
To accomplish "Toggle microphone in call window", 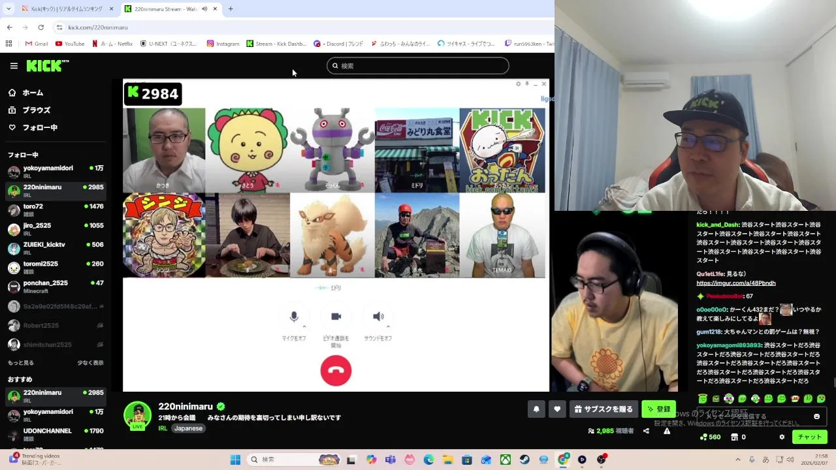I will click(x=294, y=317).
